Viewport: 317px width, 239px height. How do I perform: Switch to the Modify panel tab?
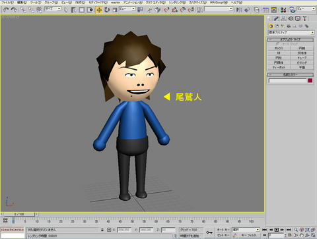pyautogui.click(x=276, y=18)
